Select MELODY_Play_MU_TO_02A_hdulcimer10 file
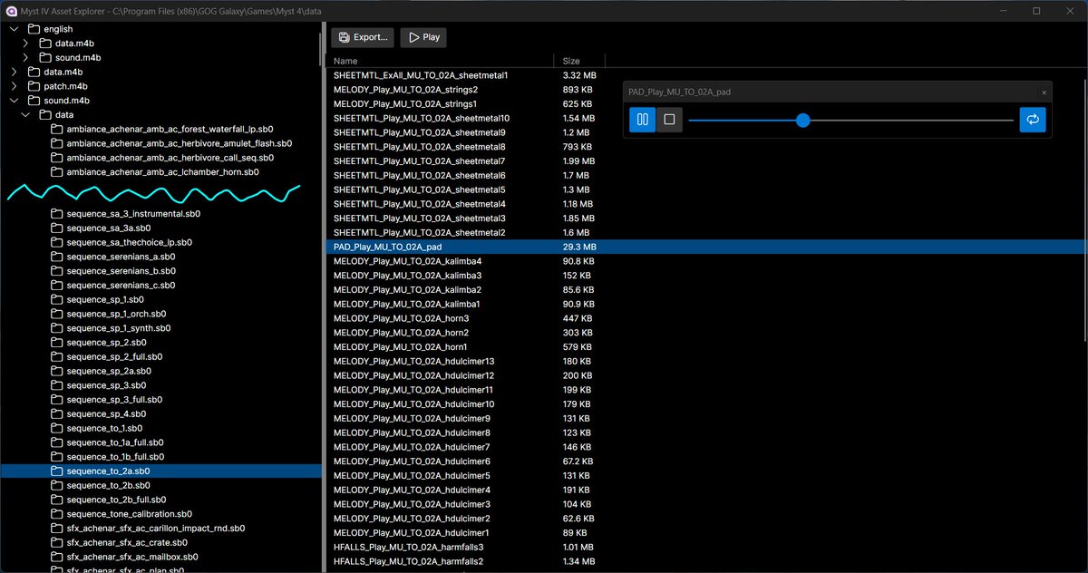 414,404
